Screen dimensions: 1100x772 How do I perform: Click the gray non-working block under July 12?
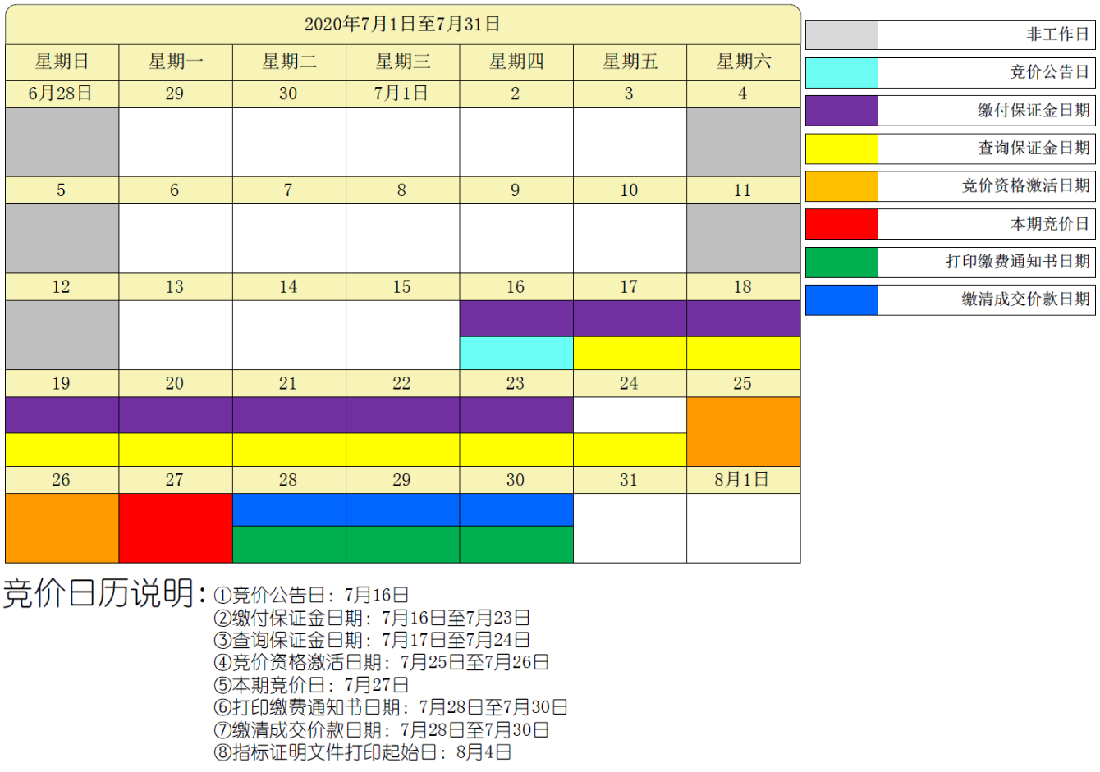click(x=62, y=335)
